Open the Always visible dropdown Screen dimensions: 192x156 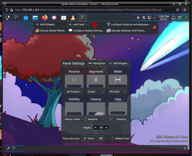pos(74,119)
